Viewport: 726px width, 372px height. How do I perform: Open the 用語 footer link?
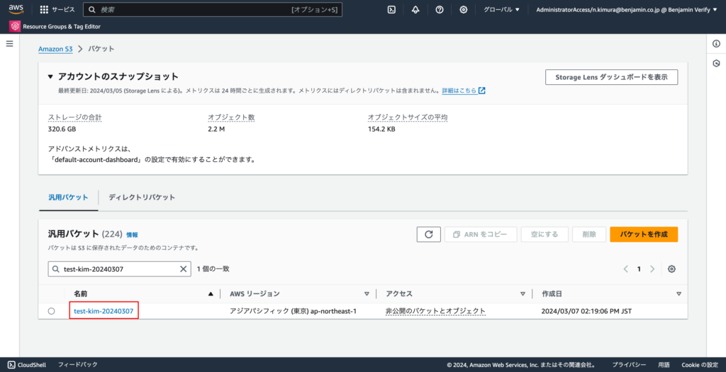pyautogui.click(x=664, y=365)
